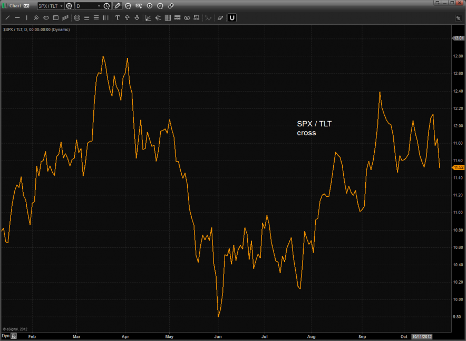This screenshot has height=341, width=466.
Task: Select the Text annotation tool
Action: tap(118, 17)
